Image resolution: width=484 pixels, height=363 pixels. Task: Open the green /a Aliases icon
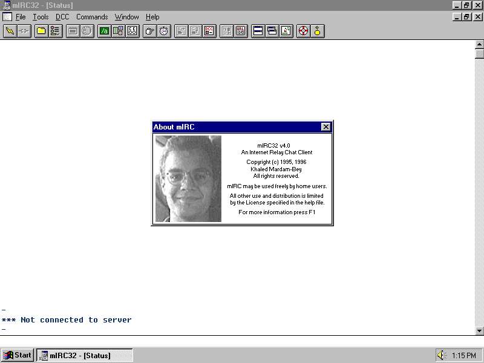(104, 31)
